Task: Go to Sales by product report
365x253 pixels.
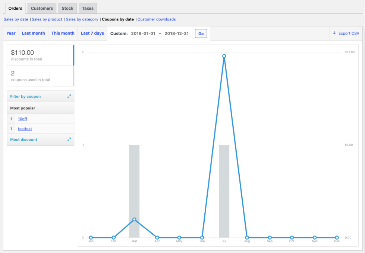Action: [x=47, y=19]
